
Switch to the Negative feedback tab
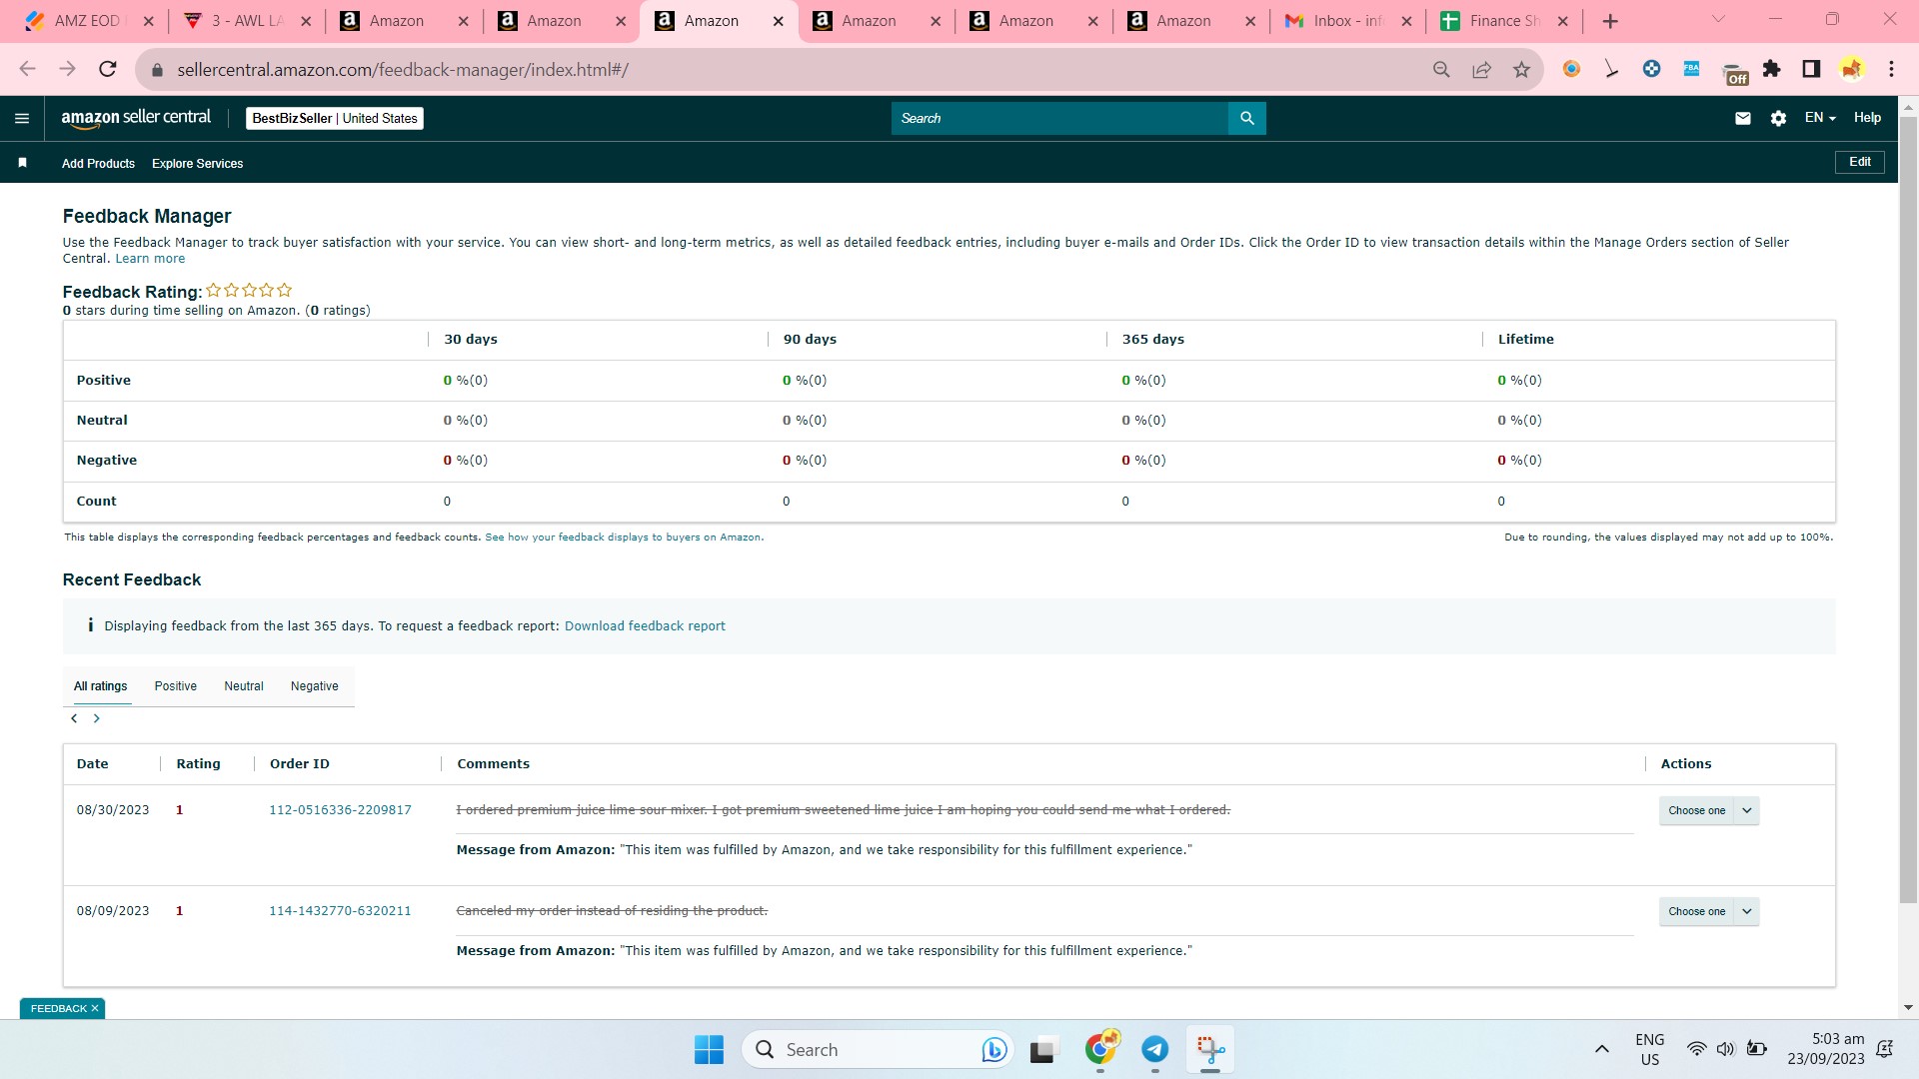(314, 686)
